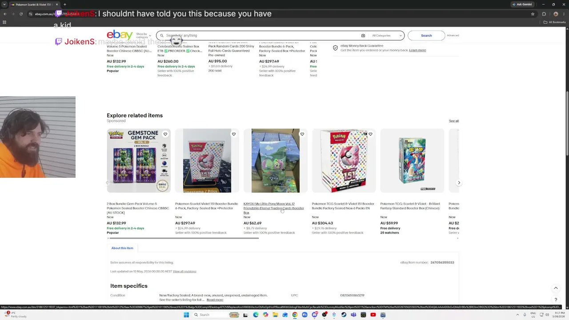Viewport: 569px width, 320px height.
Task: Open the weather widget on the taskbar
Action: (16, 315)
